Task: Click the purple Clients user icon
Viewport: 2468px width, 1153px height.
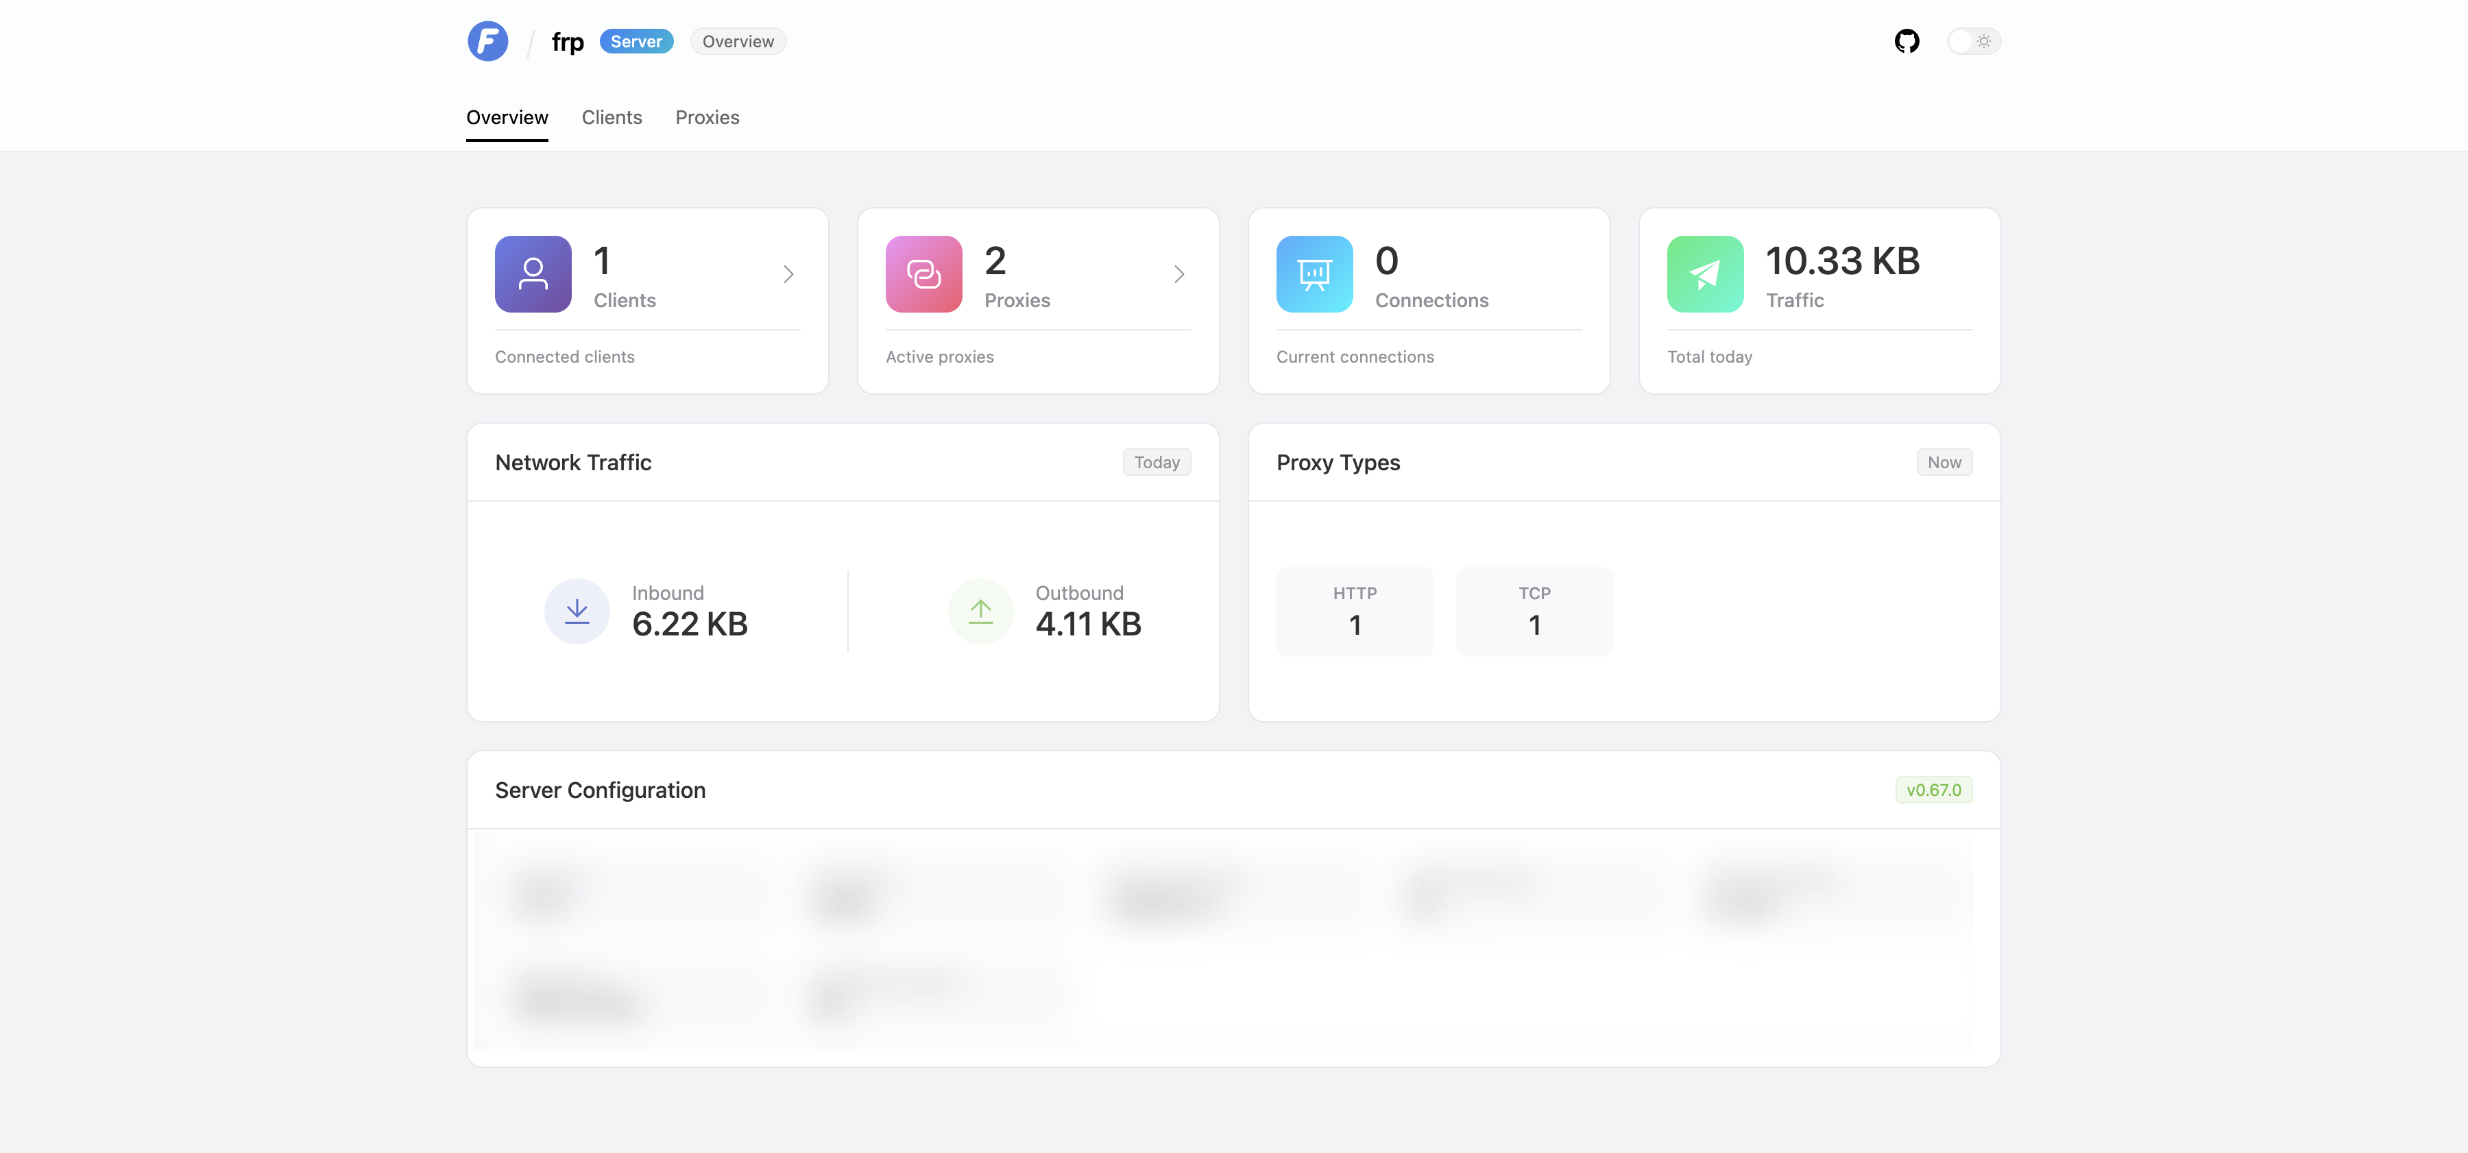Action: pos(533,274)
